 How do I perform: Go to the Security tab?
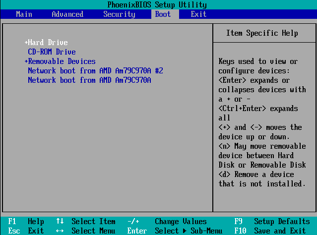pyautogui.click(x=119, y=14)
